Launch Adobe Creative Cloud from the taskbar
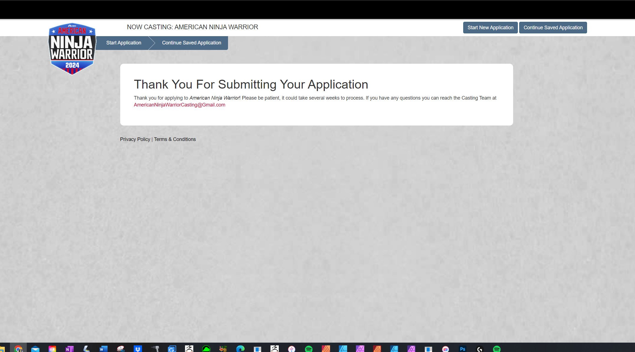635x352 pixels. click(52, 349)
